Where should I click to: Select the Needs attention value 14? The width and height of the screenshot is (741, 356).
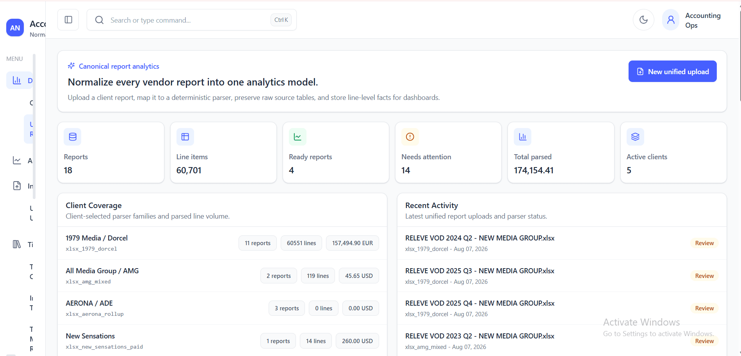pos(406,170)
